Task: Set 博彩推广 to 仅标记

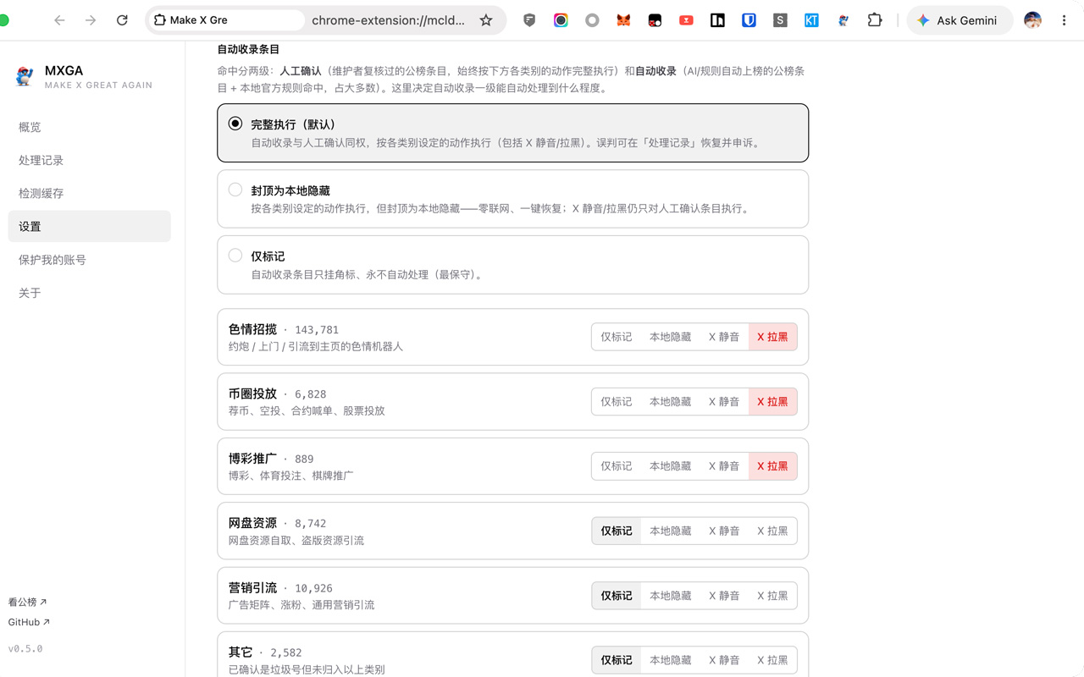Action: (x=616, y=466)
